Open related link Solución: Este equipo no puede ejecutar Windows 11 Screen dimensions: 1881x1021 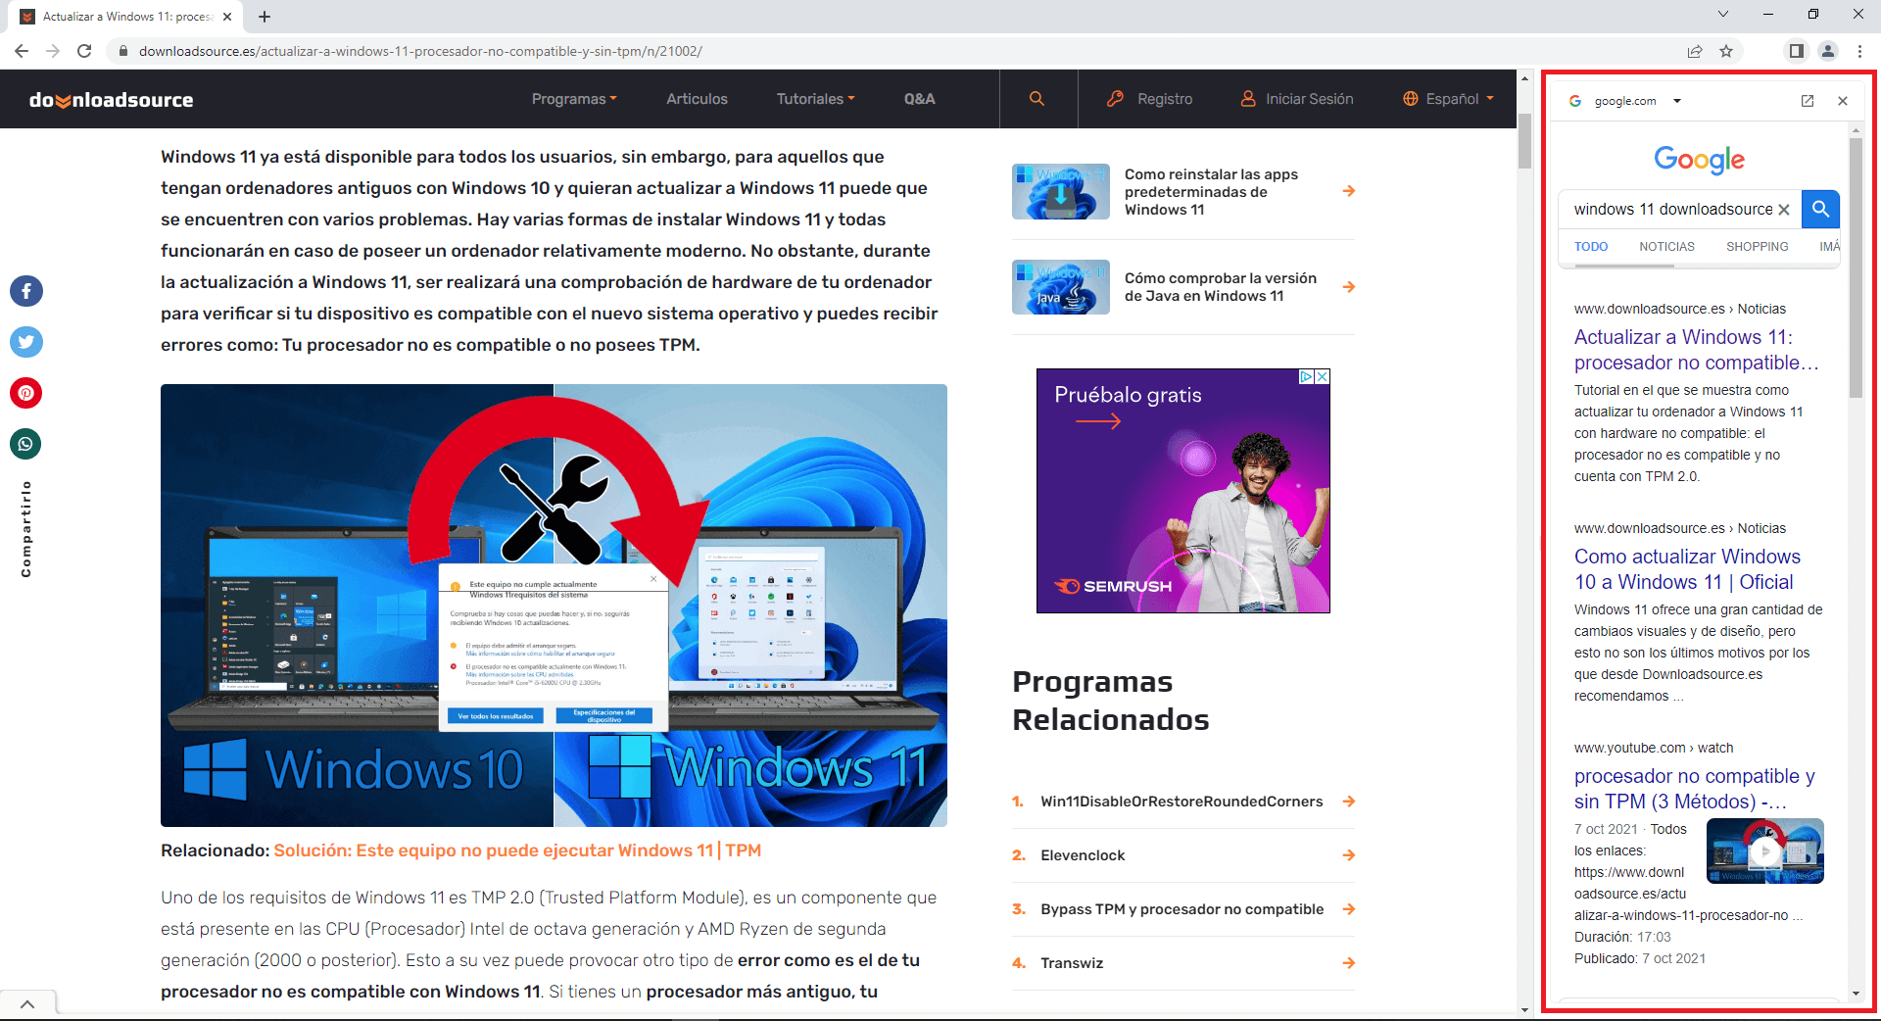517,851
